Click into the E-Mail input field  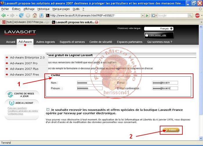pos(165,83)
